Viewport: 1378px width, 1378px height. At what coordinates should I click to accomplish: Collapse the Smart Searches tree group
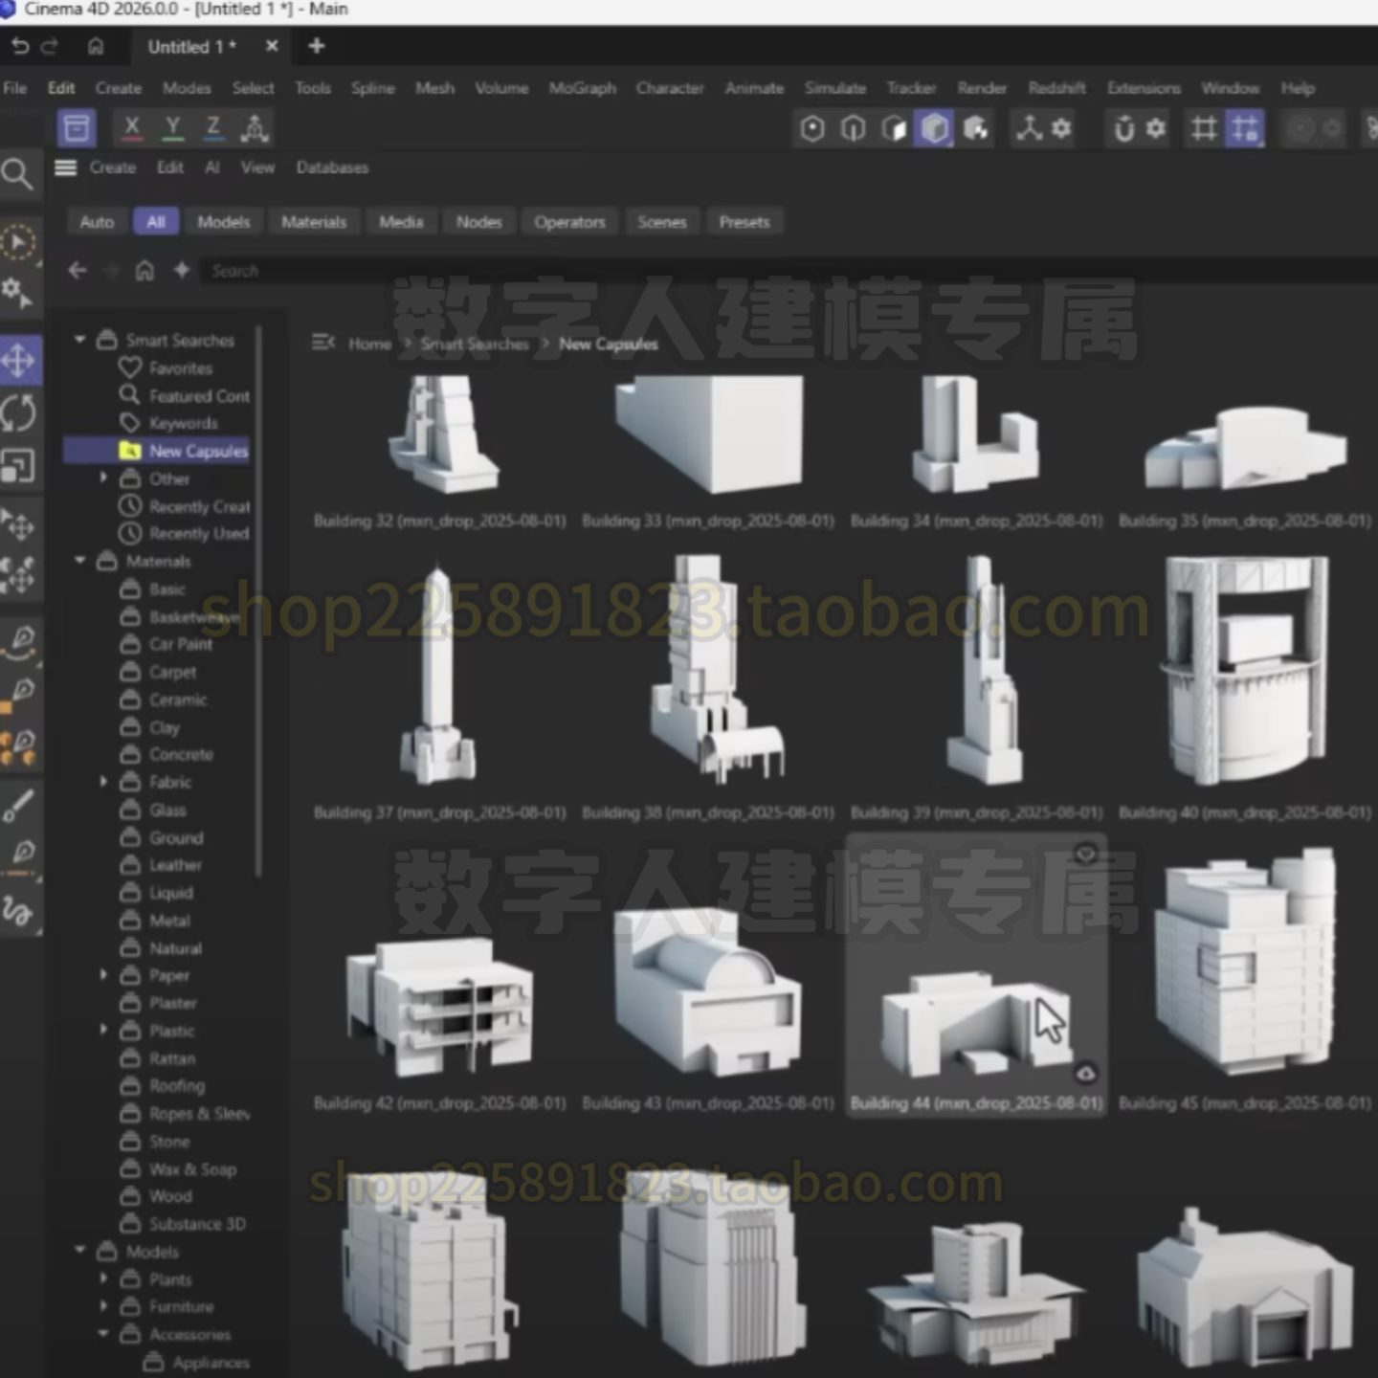pos(80,340)
